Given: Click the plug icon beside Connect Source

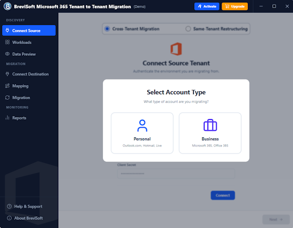Looking at the screenshot, I should click(x=7, y=30).
